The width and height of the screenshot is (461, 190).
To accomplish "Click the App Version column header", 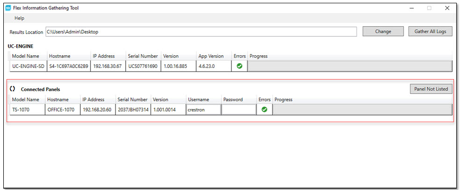I will [211, 56].
